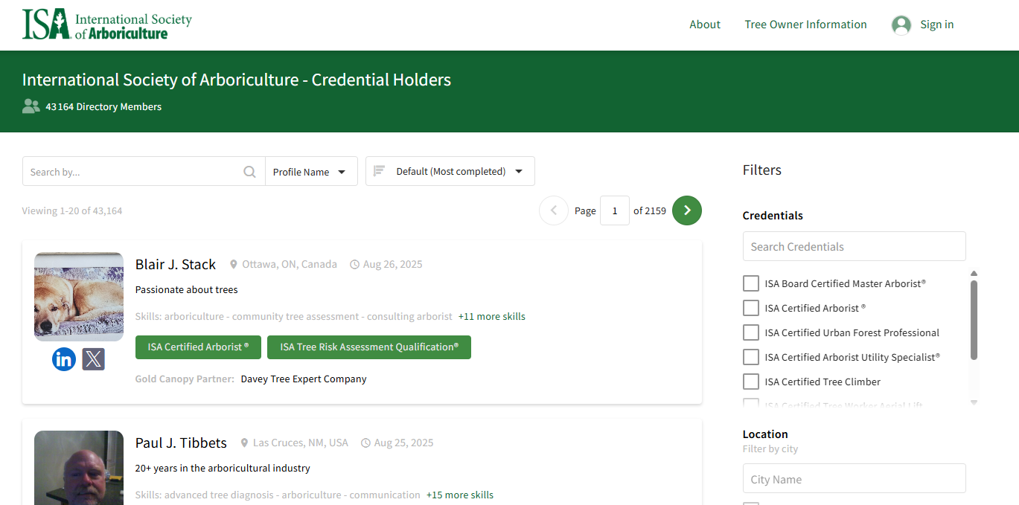Check ISA Certified Arborist filter checkbox
The width and height of the screenshot is (1019, 505).
pos(751,308)
